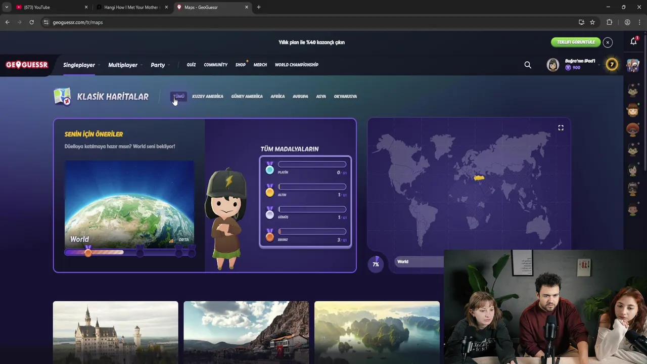Go back in browser
Viewport: 647px width, 364px height.
[x=7, y=22]
